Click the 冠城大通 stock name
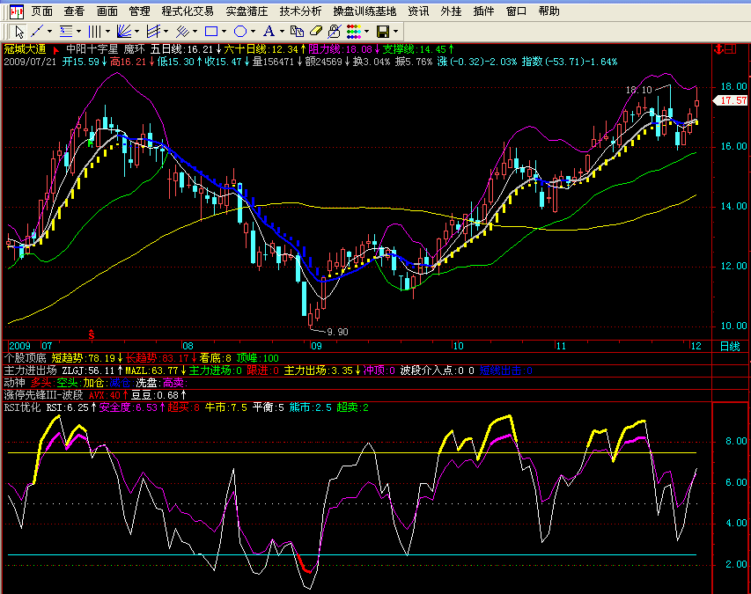The width and height of the screenshot is (751, 594). pos(26,49)
